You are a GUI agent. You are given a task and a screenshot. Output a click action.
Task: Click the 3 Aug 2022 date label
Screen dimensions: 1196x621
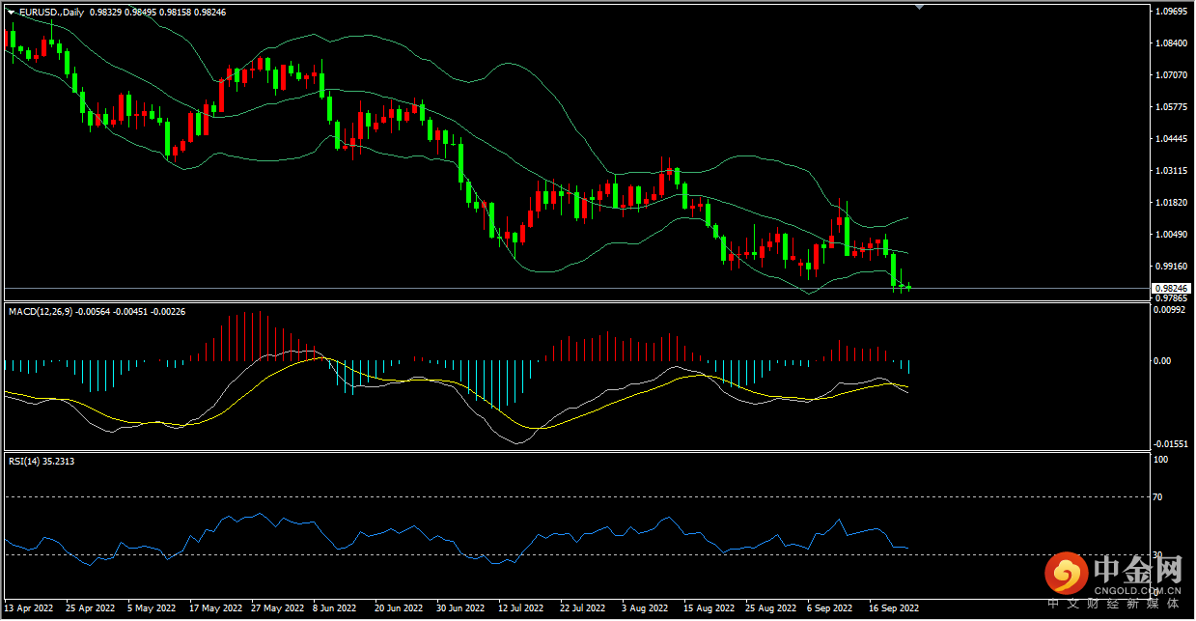point(645,608)
